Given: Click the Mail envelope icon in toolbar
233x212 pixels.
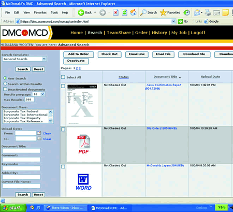Looking at the screenshot, I should (197, 12).
